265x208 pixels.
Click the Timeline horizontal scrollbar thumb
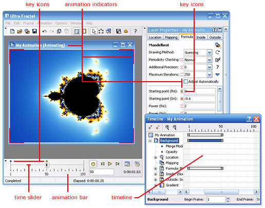(x=221, y=192)
